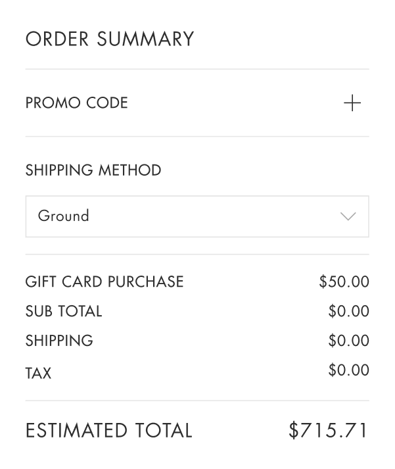Click the divider line below ORDER SUMMARY
Image resolution: width=395 pixels, height=469 pixels.
(x=197, y=69)
